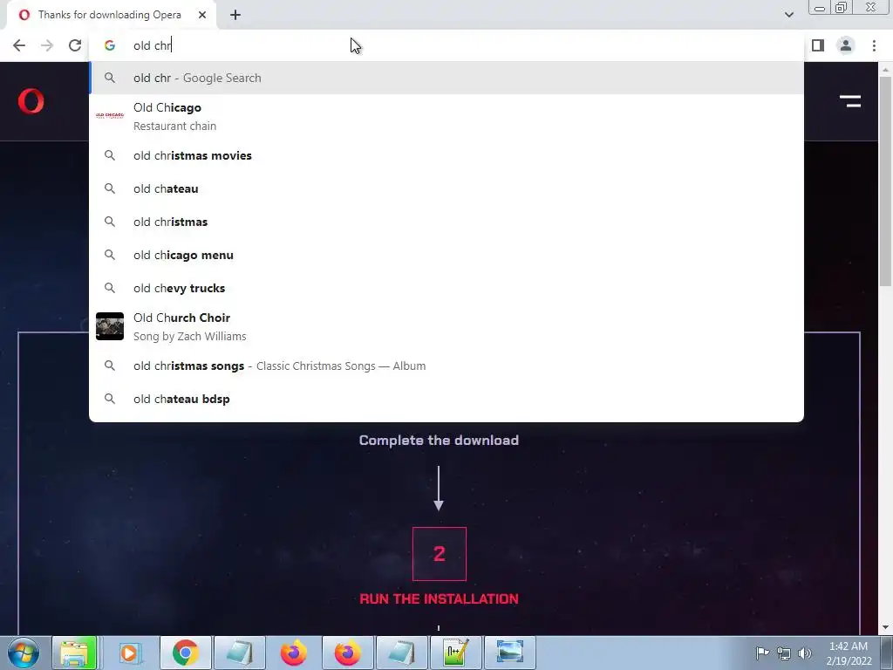
Task: Select the 'Thanks for downloading Opera' tab
Action: (112, 15)
